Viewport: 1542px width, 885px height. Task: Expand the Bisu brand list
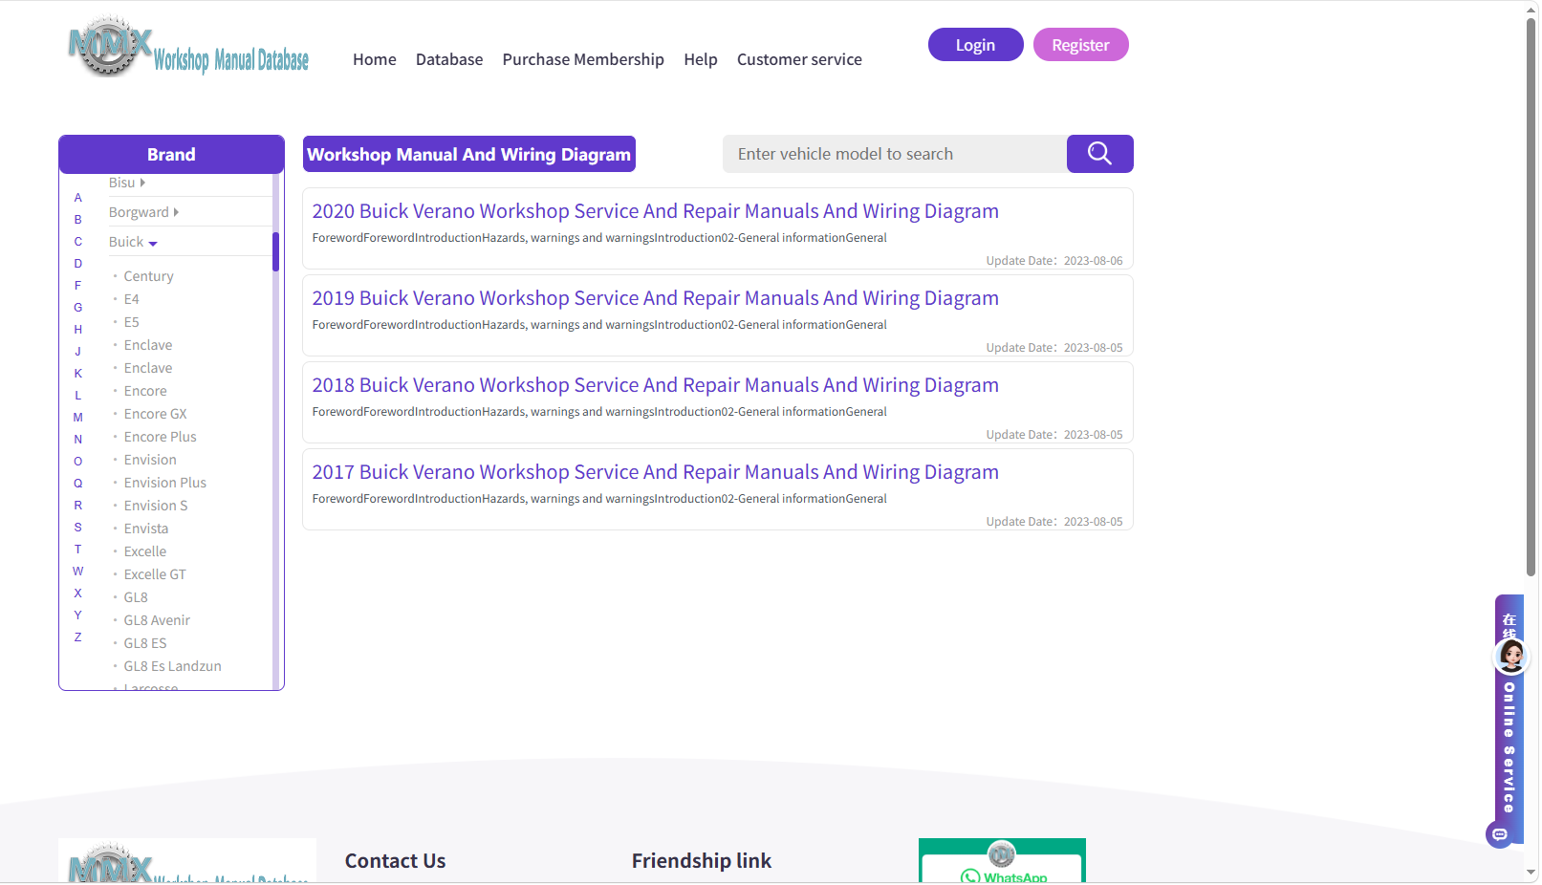click(127, 183)
